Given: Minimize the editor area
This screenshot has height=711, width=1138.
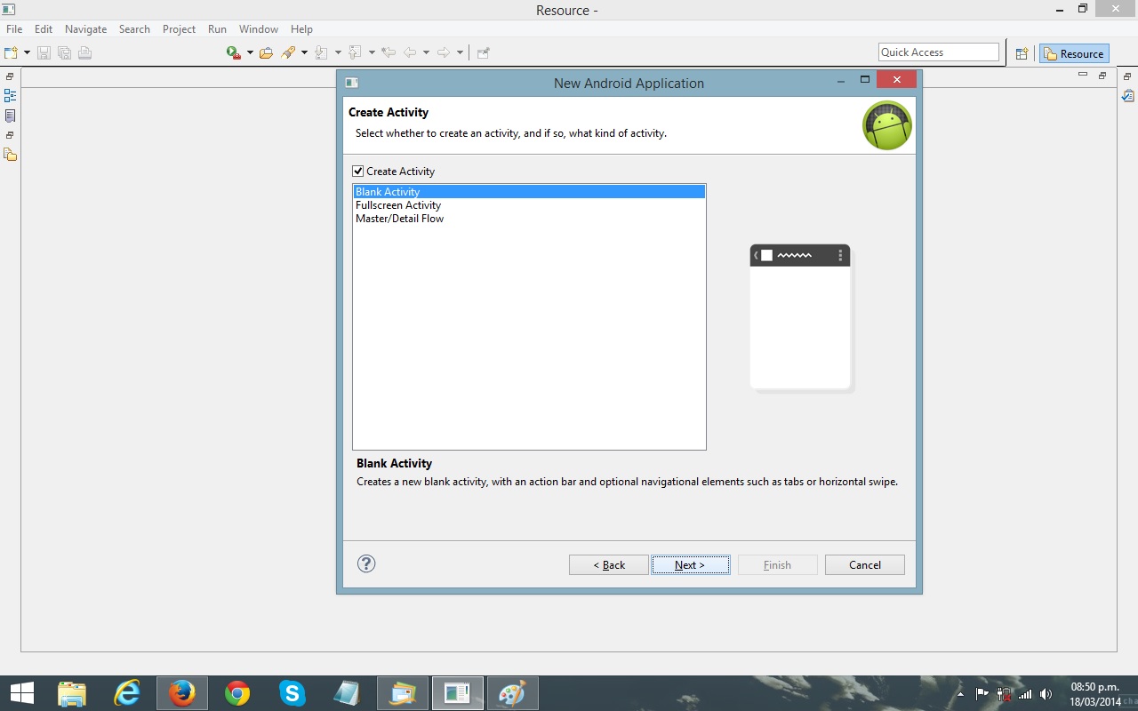Looking at the screenshot, I should pyautogui.click(x=1083, y=76).
